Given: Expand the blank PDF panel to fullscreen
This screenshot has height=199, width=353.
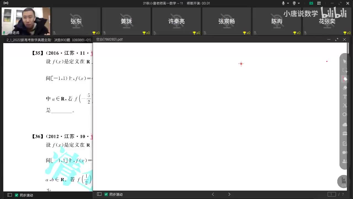Looking at the screenshot, I should [336, 40].
